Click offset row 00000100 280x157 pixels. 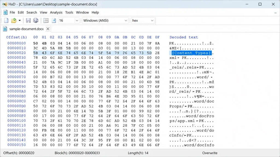tap(17, 120)
